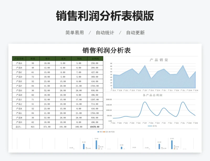Select 产品D total profit 360.00
This screenshot has width=210, height=161.
[95, 77]
